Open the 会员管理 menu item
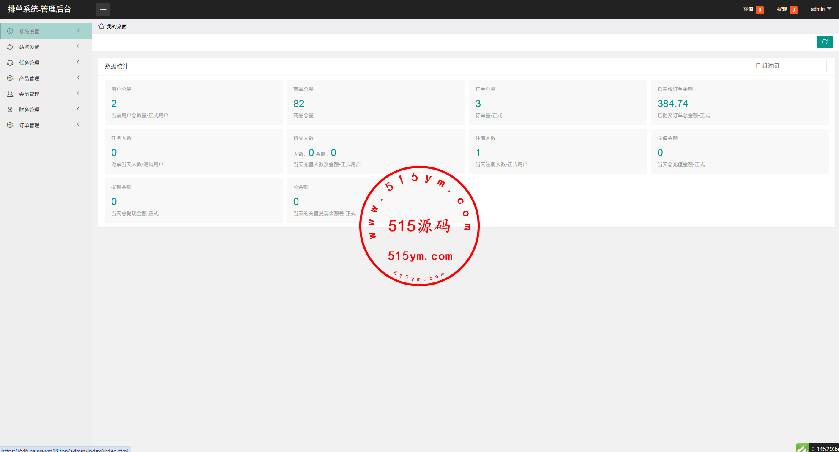839x452 pixels. (x=29, y=94)
